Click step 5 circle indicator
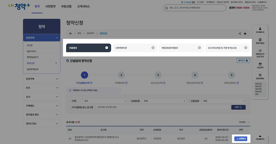This screenshot has width=276, height=144. pos(232,75)
